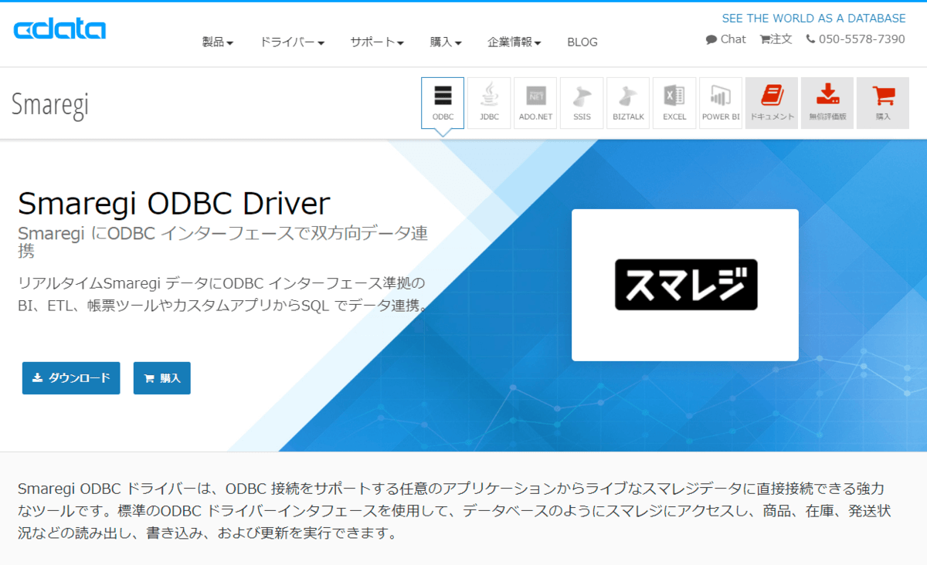This screenshot has height=565, width=927.
Task: Open the ドキュメント book icon
Action: click(x=772, y=103)
